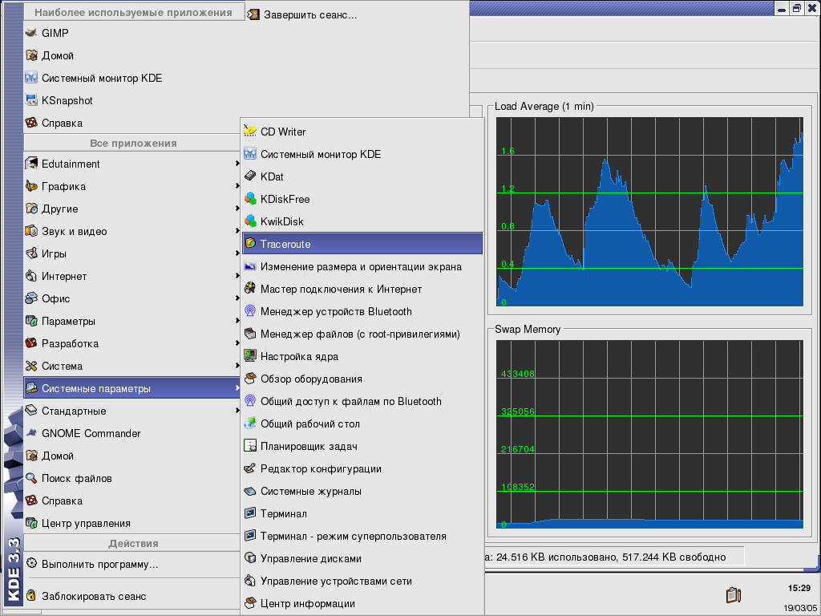Click the 15:29 panel clock

(x=799, y=588)
